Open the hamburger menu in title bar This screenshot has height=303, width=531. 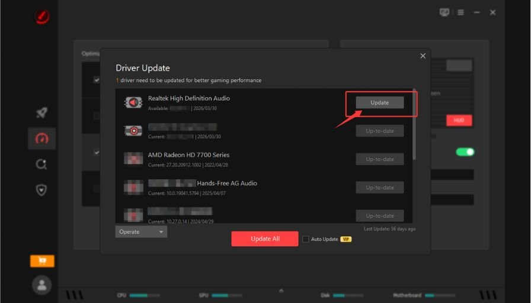(460, 12)
